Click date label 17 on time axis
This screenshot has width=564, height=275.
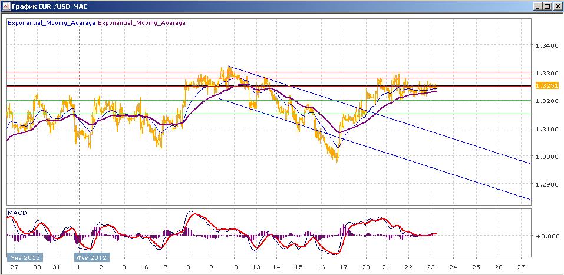[x=344, y=268]
